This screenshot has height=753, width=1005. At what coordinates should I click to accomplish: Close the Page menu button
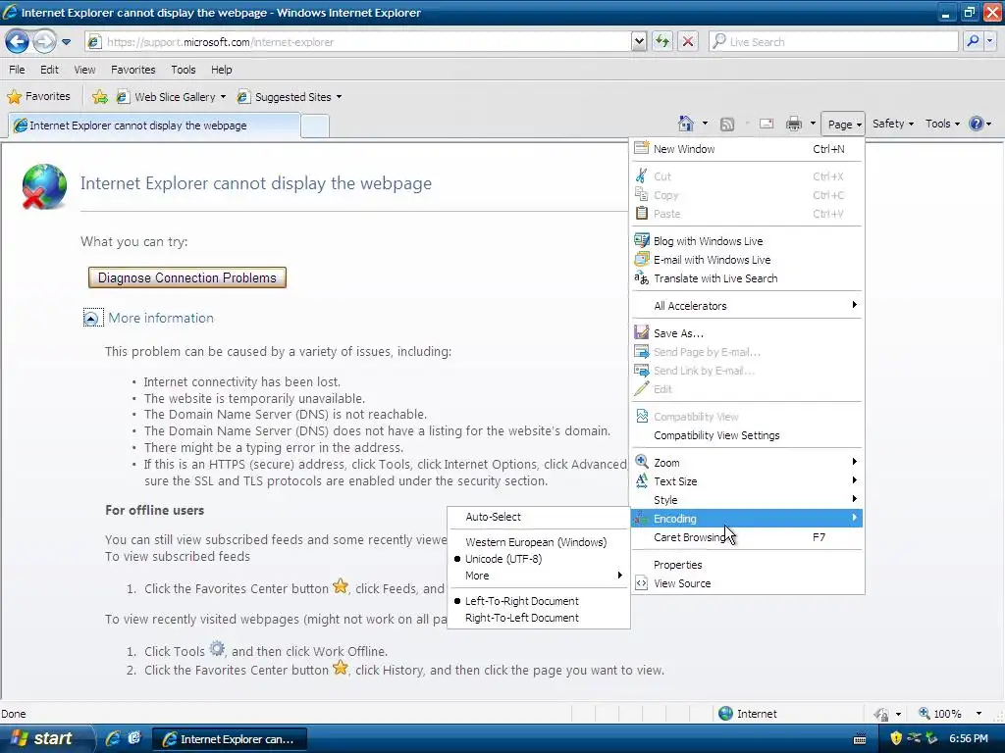click(843, 125)
